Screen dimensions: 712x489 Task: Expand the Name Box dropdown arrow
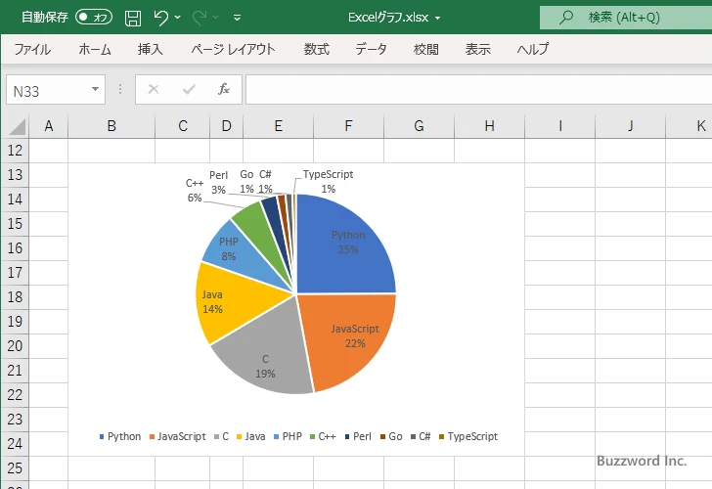(96, 89)
